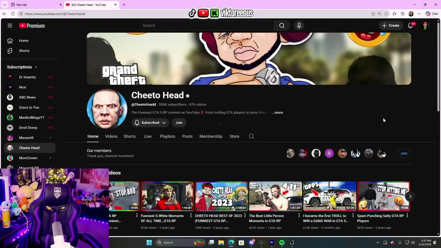Show next videos with the carousel arrow

coord(410,196)
